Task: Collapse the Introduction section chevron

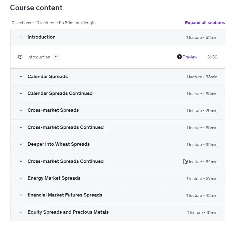Action: click(x=21, y=37)
